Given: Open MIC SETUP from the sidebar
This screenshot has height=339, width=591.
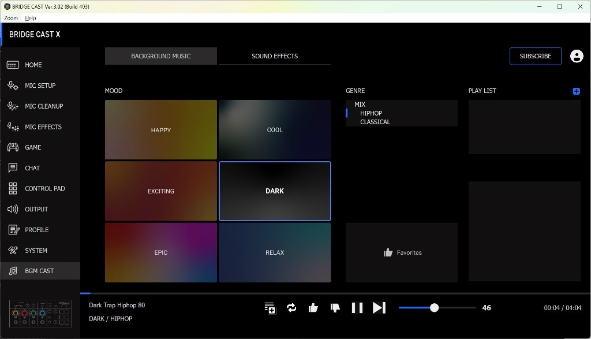Looking at the screenshot, I should tap(40, 85).
